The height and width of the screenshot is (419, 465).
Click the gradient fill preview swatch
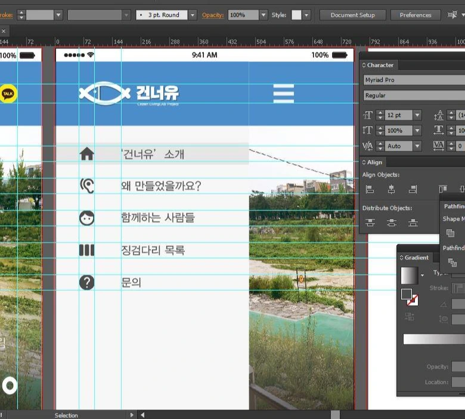[x=409, y=275]
